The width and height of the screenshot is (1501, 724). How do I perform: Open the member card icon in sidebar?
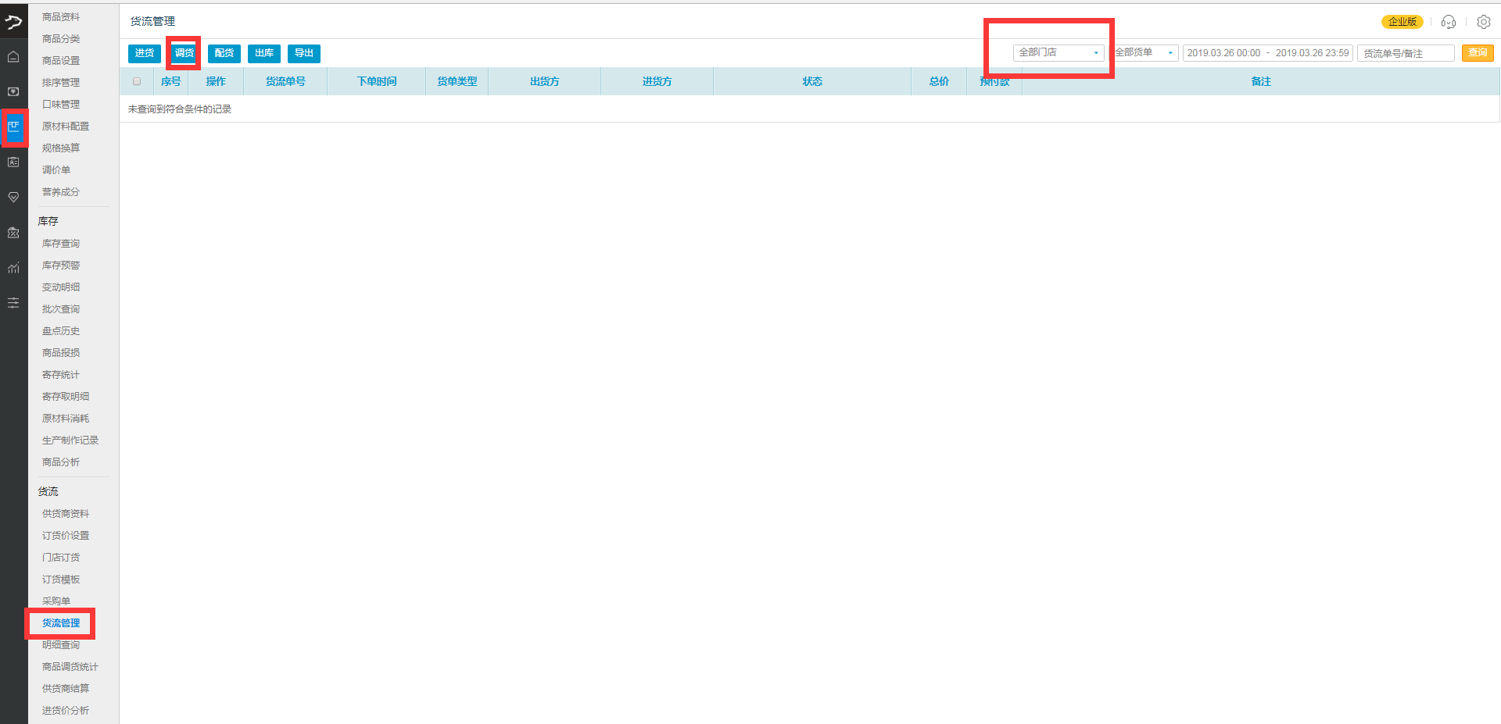tap(13, 162)
